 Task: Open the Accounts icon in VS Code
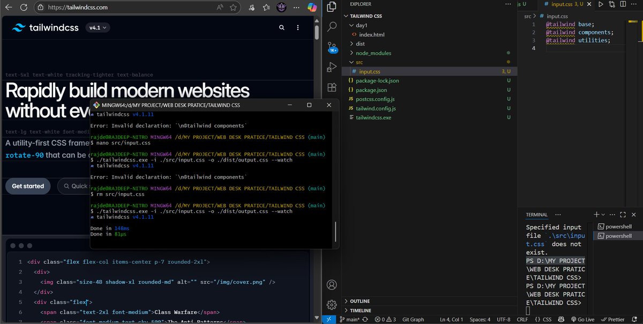coord(332,284)
